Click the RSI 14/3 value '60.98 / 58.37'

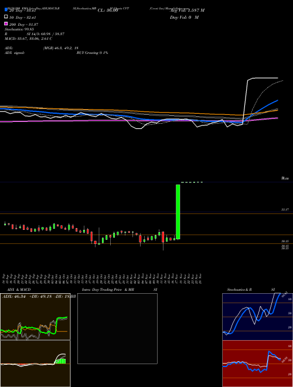pos(52,34)
